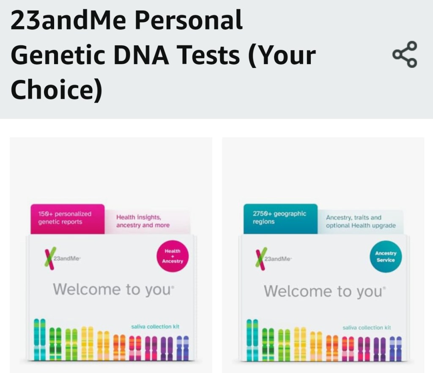Click 'Health insights, ancestry and more' label
The width and height of the screenshot is (433, 373).
pyautogui.click(x=143, y=221)
